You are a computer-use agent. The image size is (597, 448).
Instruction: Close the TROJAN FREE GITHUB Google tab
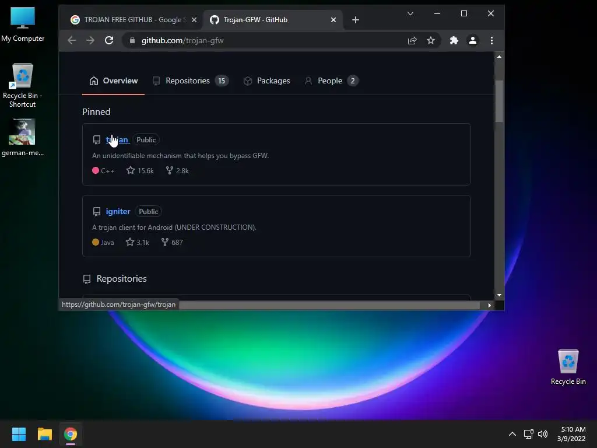[x=194, y=20]
